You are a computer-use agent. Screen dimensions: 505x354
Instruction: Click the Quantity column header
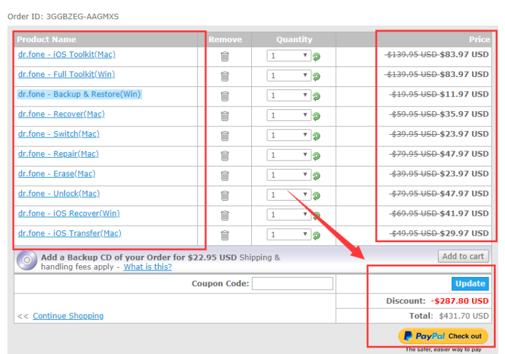(294, 39)
